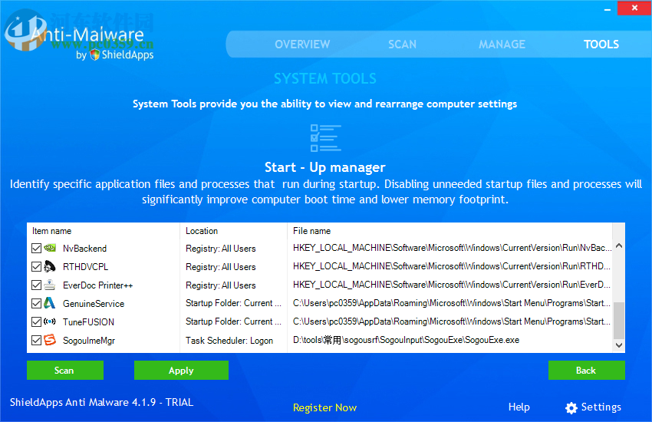Click the list scrollbar up arrow

tap(619, 246)
